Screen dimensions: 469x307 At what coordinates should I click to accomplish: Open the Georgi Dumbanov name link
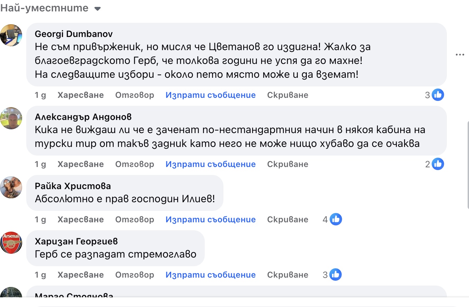(x=74, y=34)
